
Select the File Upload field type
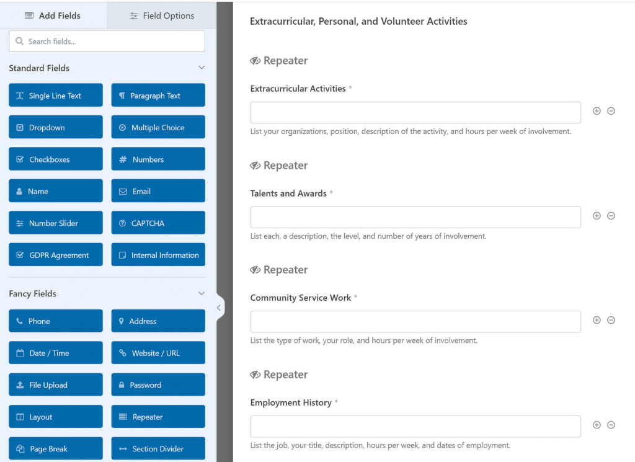tap(55, 384)
